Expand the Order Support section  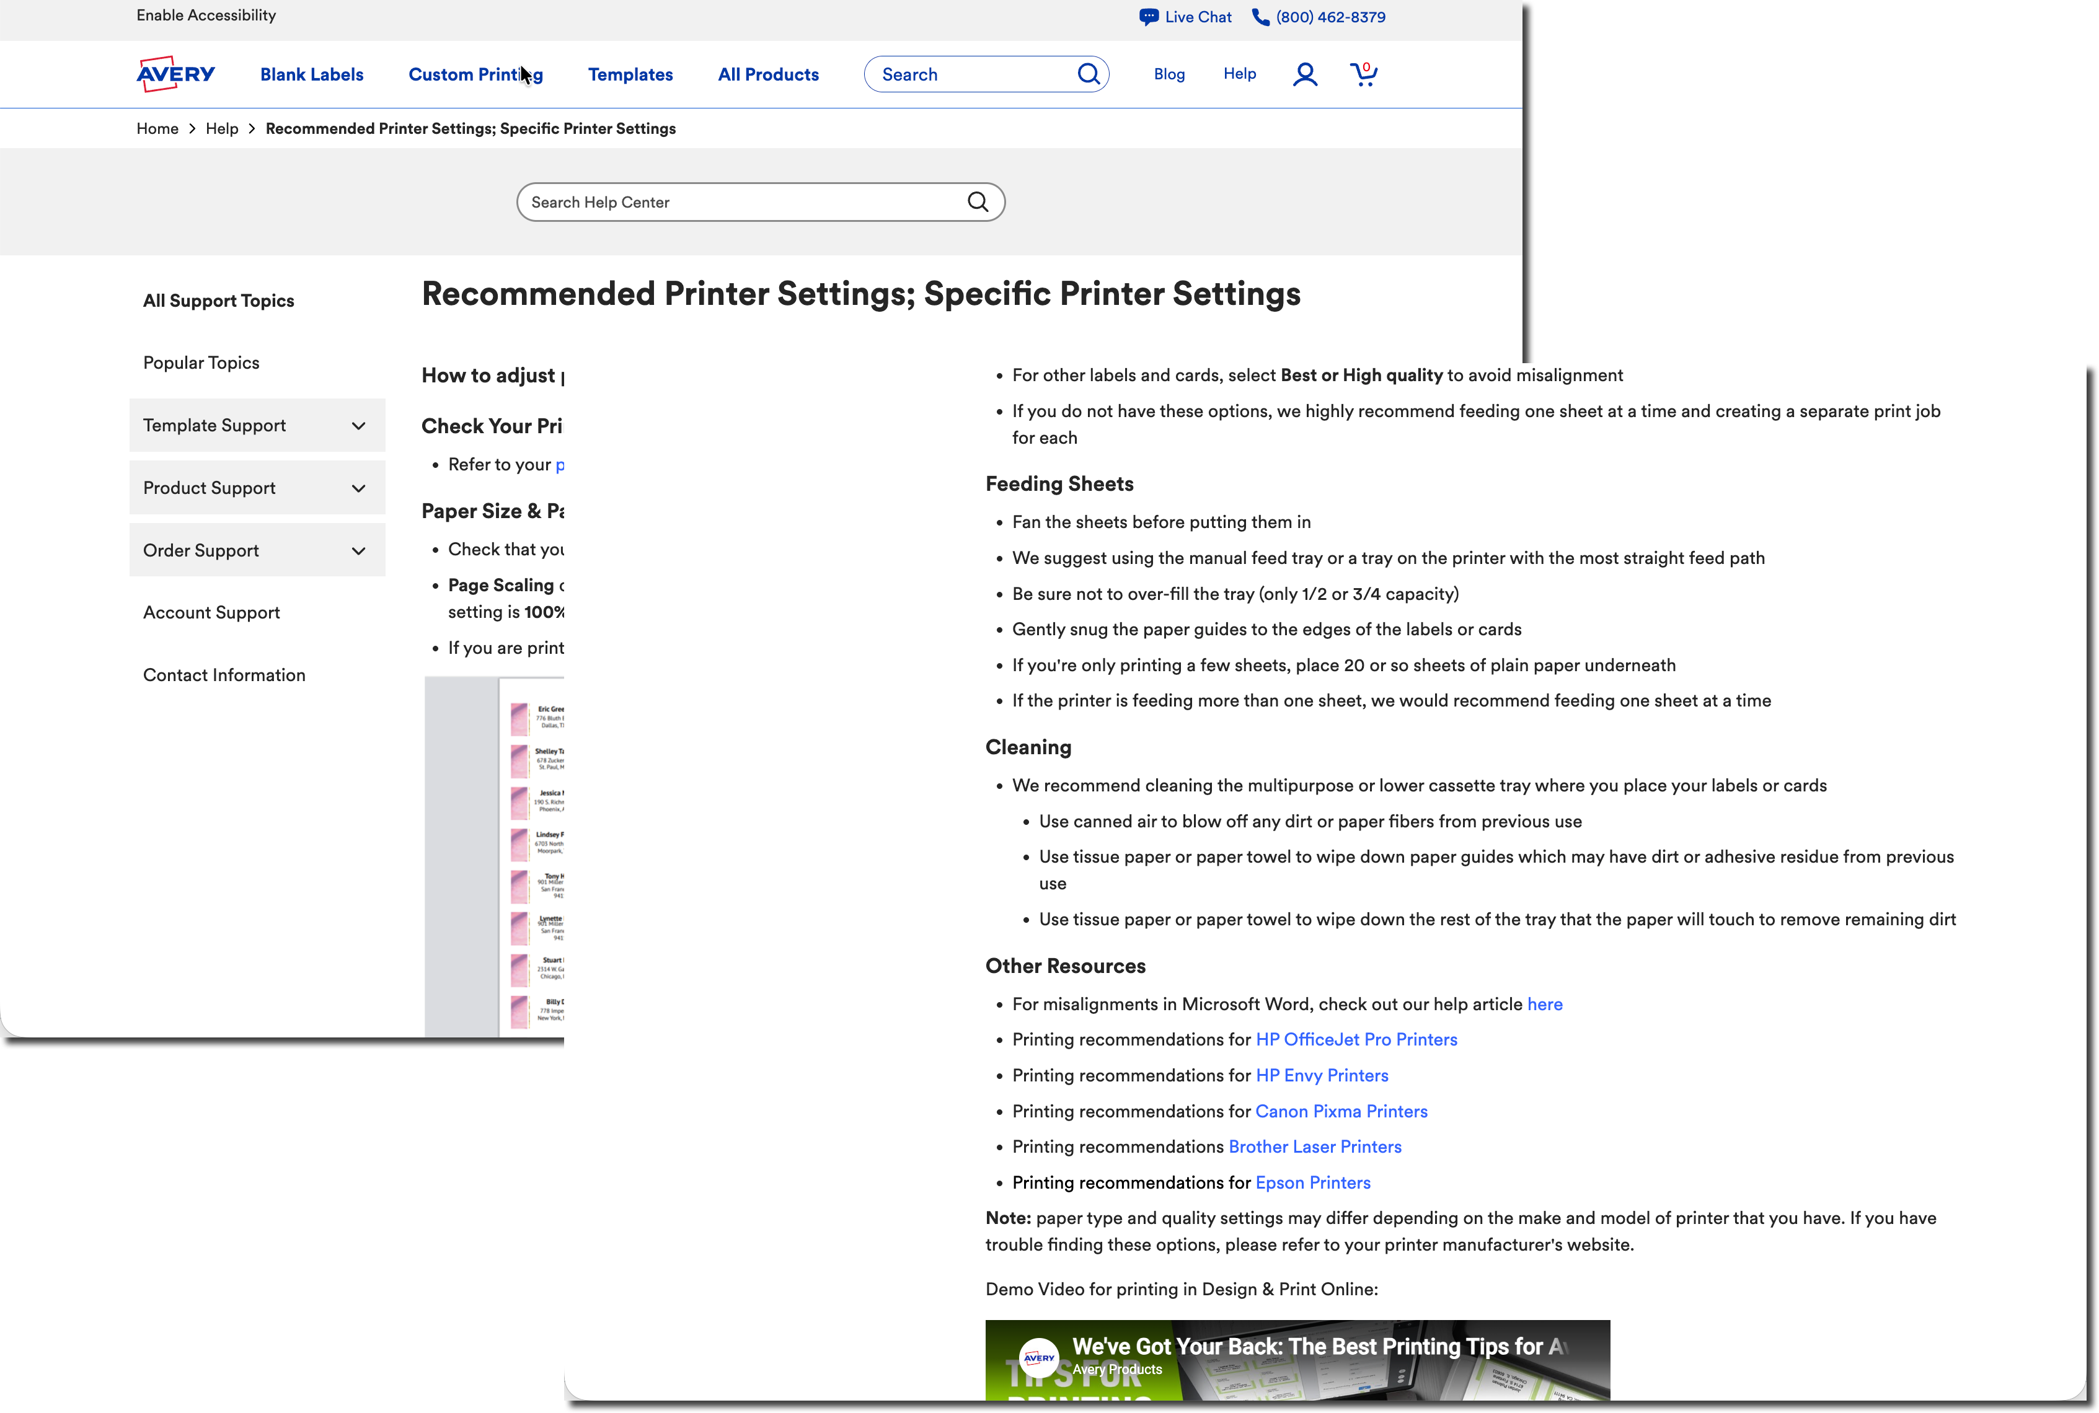click(258, 550)
